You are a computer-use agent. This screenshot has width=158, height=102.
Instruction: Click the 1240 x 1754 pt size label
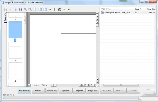(40, 85)
